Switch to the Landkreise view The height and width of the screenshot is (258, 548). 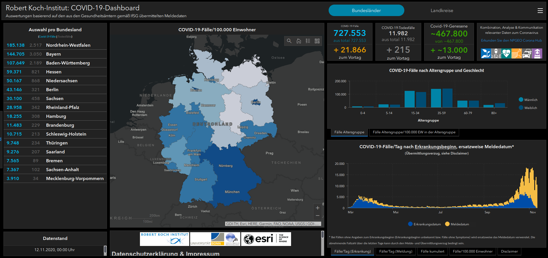[x=442, y=11]
